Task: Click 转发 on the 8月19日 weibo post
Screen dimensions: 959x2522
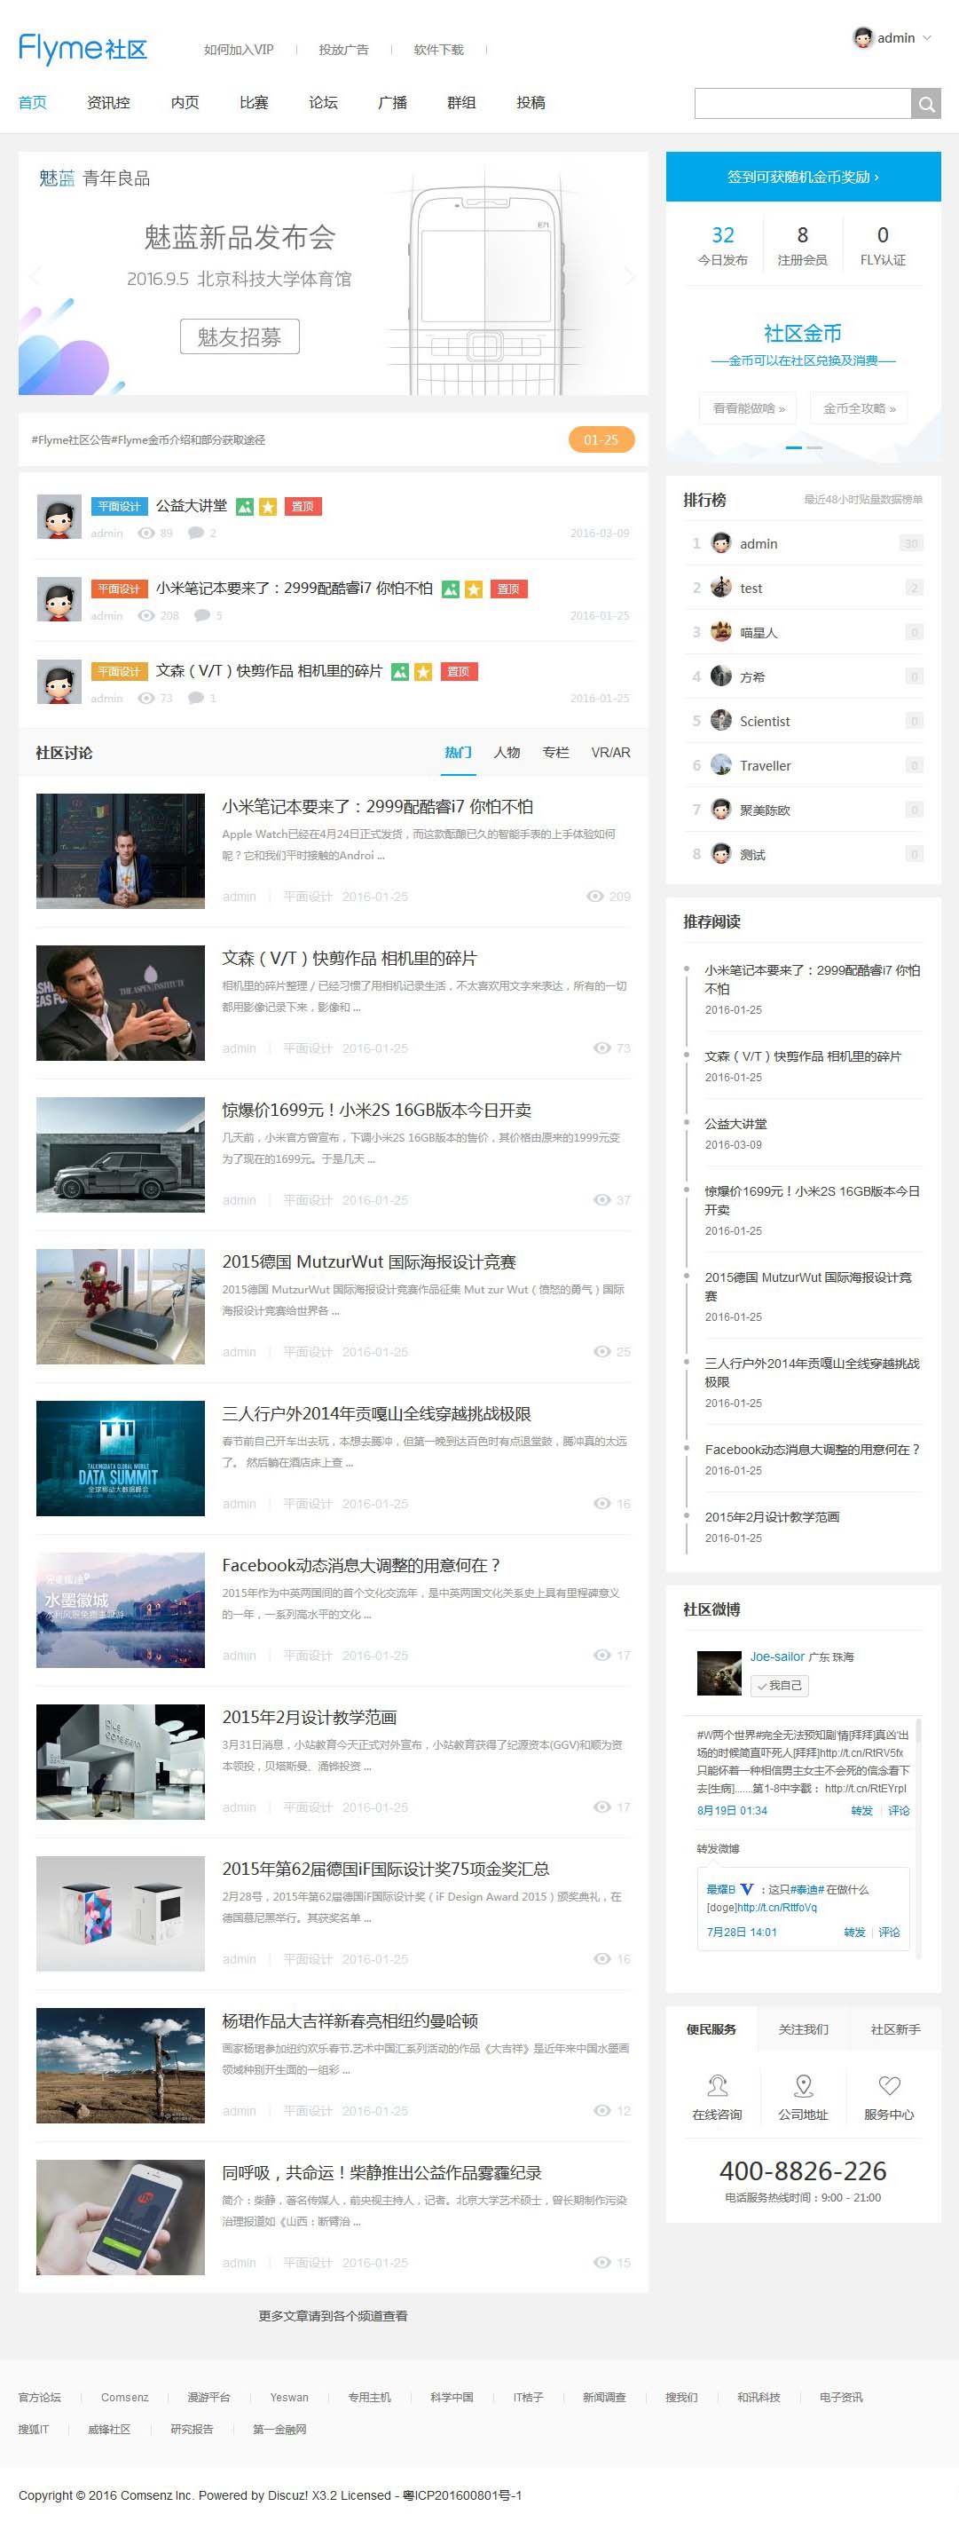Action: (x=862, y=1811)
